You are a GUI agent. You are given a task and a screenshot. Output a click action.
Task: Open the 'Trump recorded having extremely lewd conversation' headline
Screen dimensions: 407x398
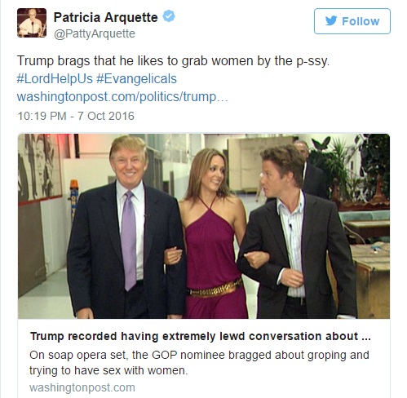coord(200,336)
